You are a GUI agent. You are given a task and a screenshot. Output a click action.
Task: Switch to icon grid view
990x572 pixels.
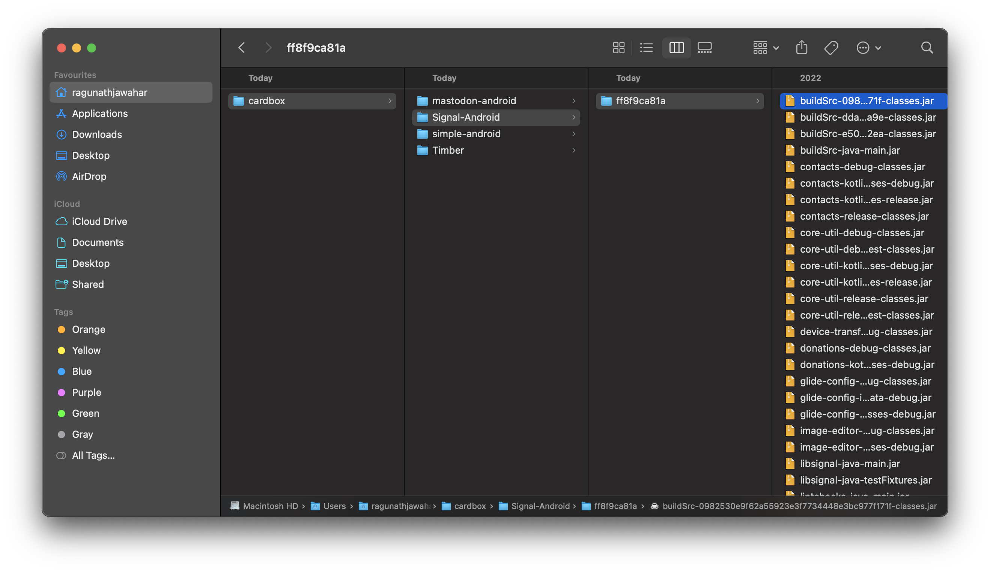618,48
